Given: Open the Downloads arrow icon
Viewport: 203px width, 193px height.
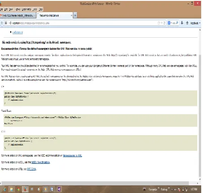Looking at the screenshot, I should point(182,23).
